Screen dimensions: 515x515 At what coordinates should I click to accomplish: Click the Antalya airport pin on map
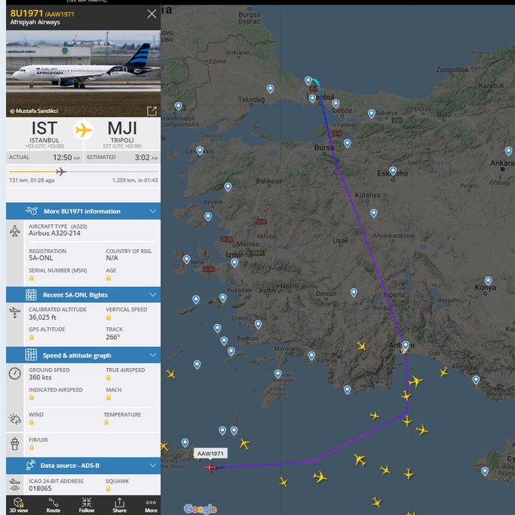pos(406,345)
